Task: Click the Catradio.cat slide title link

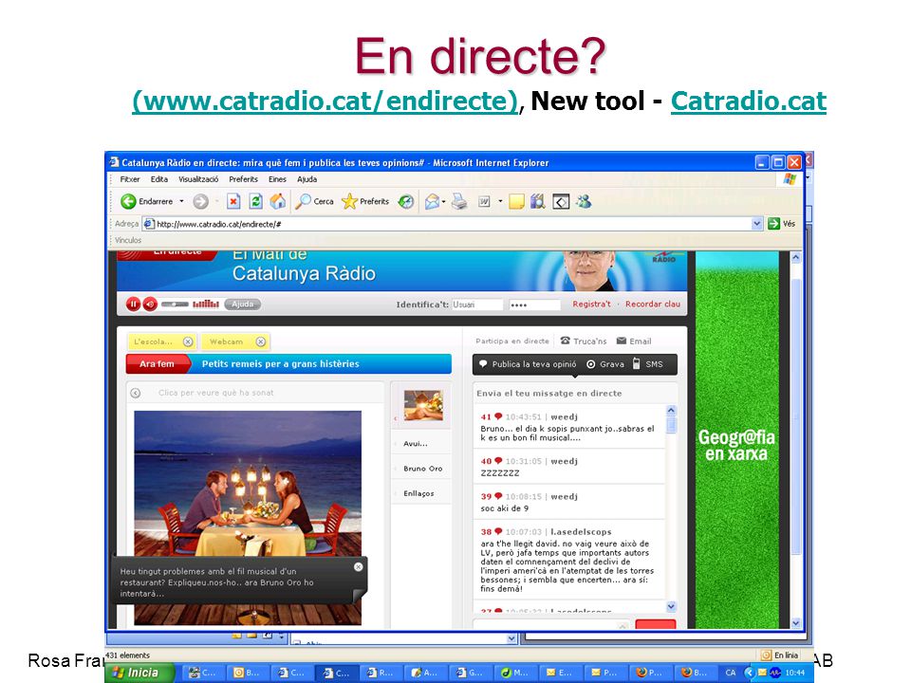Action: pos(749,102)
